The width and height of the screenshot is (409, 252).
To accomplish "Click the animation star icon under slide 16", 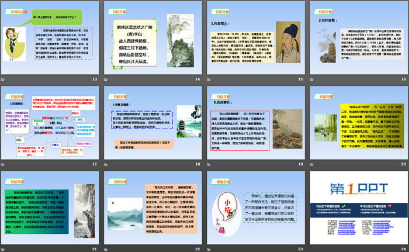I will click(311, 80).
